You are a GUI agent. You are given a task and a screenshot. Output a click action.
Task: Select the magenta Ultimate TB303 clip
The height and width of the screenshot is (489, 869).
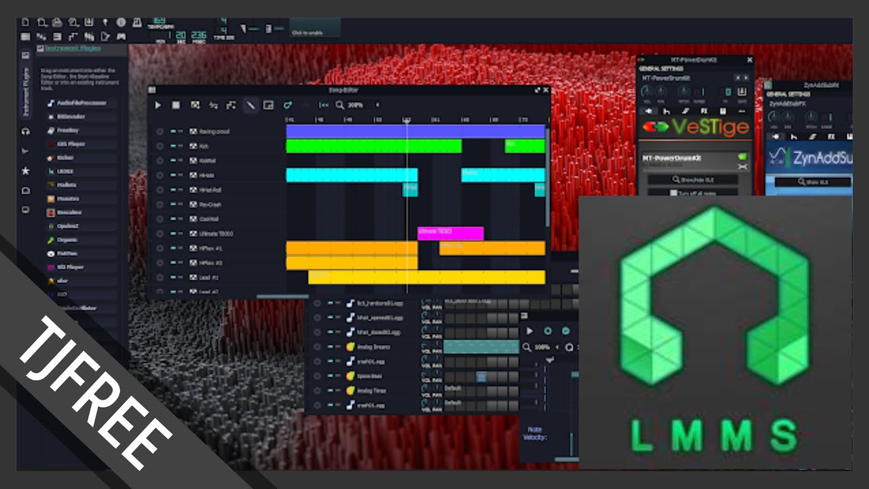(x=450, y=234)
